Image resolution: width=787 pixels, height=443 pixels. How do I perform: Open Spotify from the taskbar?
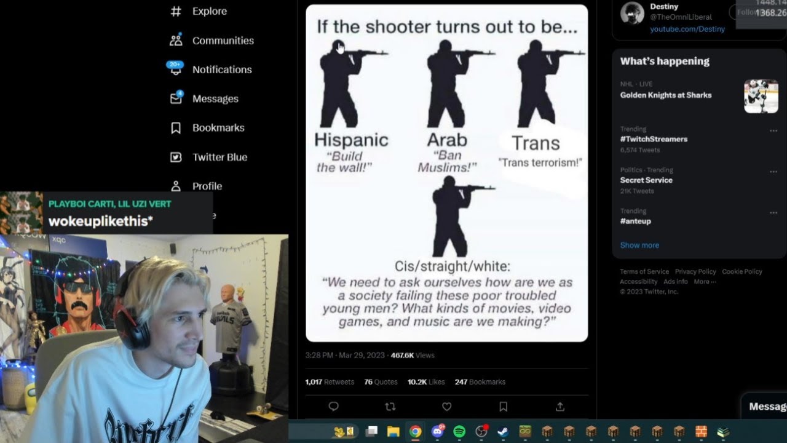459,432
